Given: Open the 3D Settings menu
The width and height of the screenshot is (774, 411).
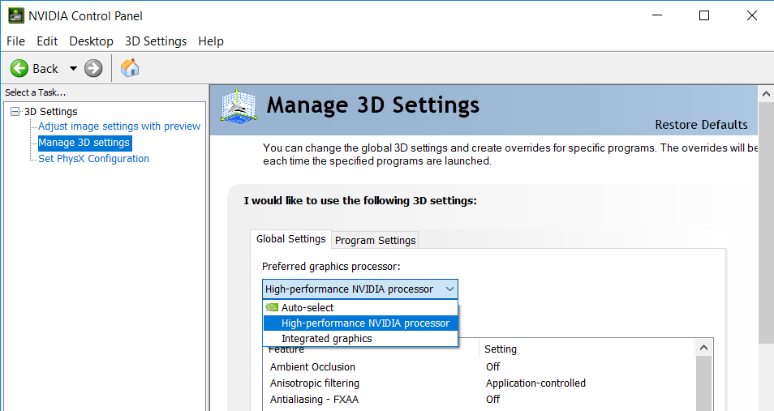Looking at the screenshot, I should point(156,41).
